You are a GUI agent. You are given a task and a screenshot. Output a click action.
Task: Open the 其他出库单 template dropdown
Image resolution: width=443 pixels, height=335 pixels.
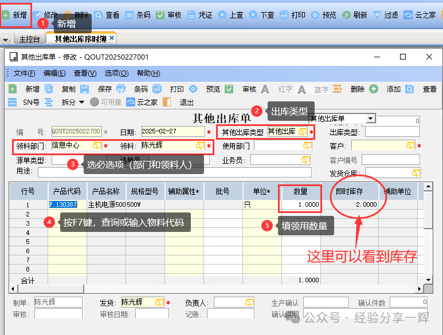coord(371,118)
